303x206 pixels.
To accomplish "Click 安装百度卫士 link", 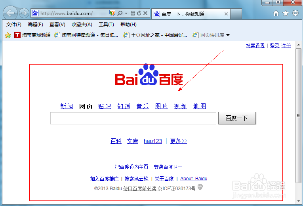I will click(168, 167).
